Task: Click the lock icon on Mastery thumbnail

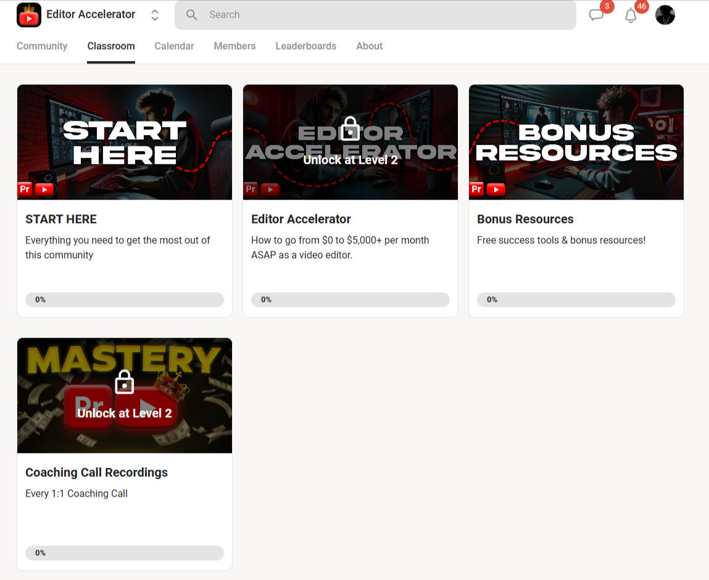Action: pyautogui.click(x=125, y=382)
